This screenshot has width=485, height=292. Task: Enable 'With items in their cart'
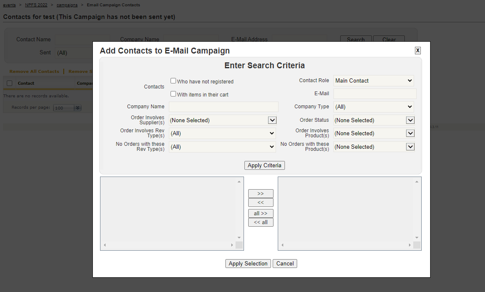coord(173,94)
